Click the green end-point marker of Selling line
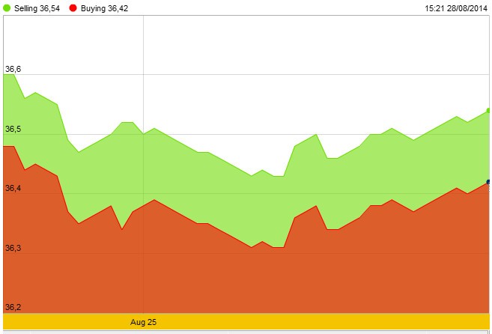Image resolution: width=492 pixels, height=334 pixels. 488,110
